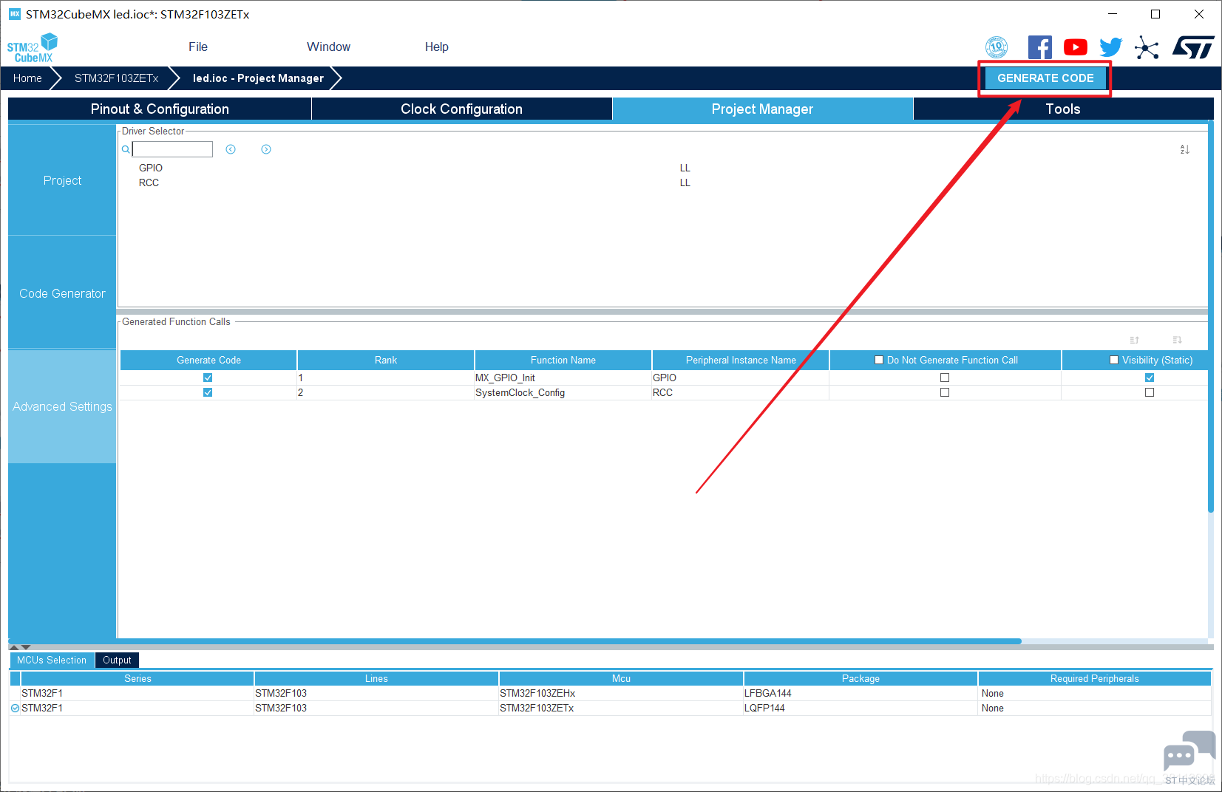Click the MX application icon in title bar
This screenshot has height=792, width=1222.
14,14
